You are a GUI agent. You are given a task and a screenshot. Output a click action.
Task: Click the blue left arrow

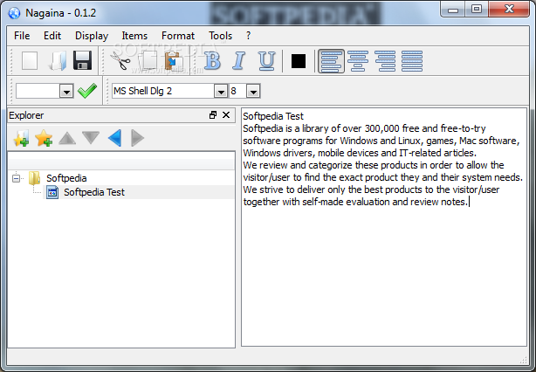coord(115,138)
